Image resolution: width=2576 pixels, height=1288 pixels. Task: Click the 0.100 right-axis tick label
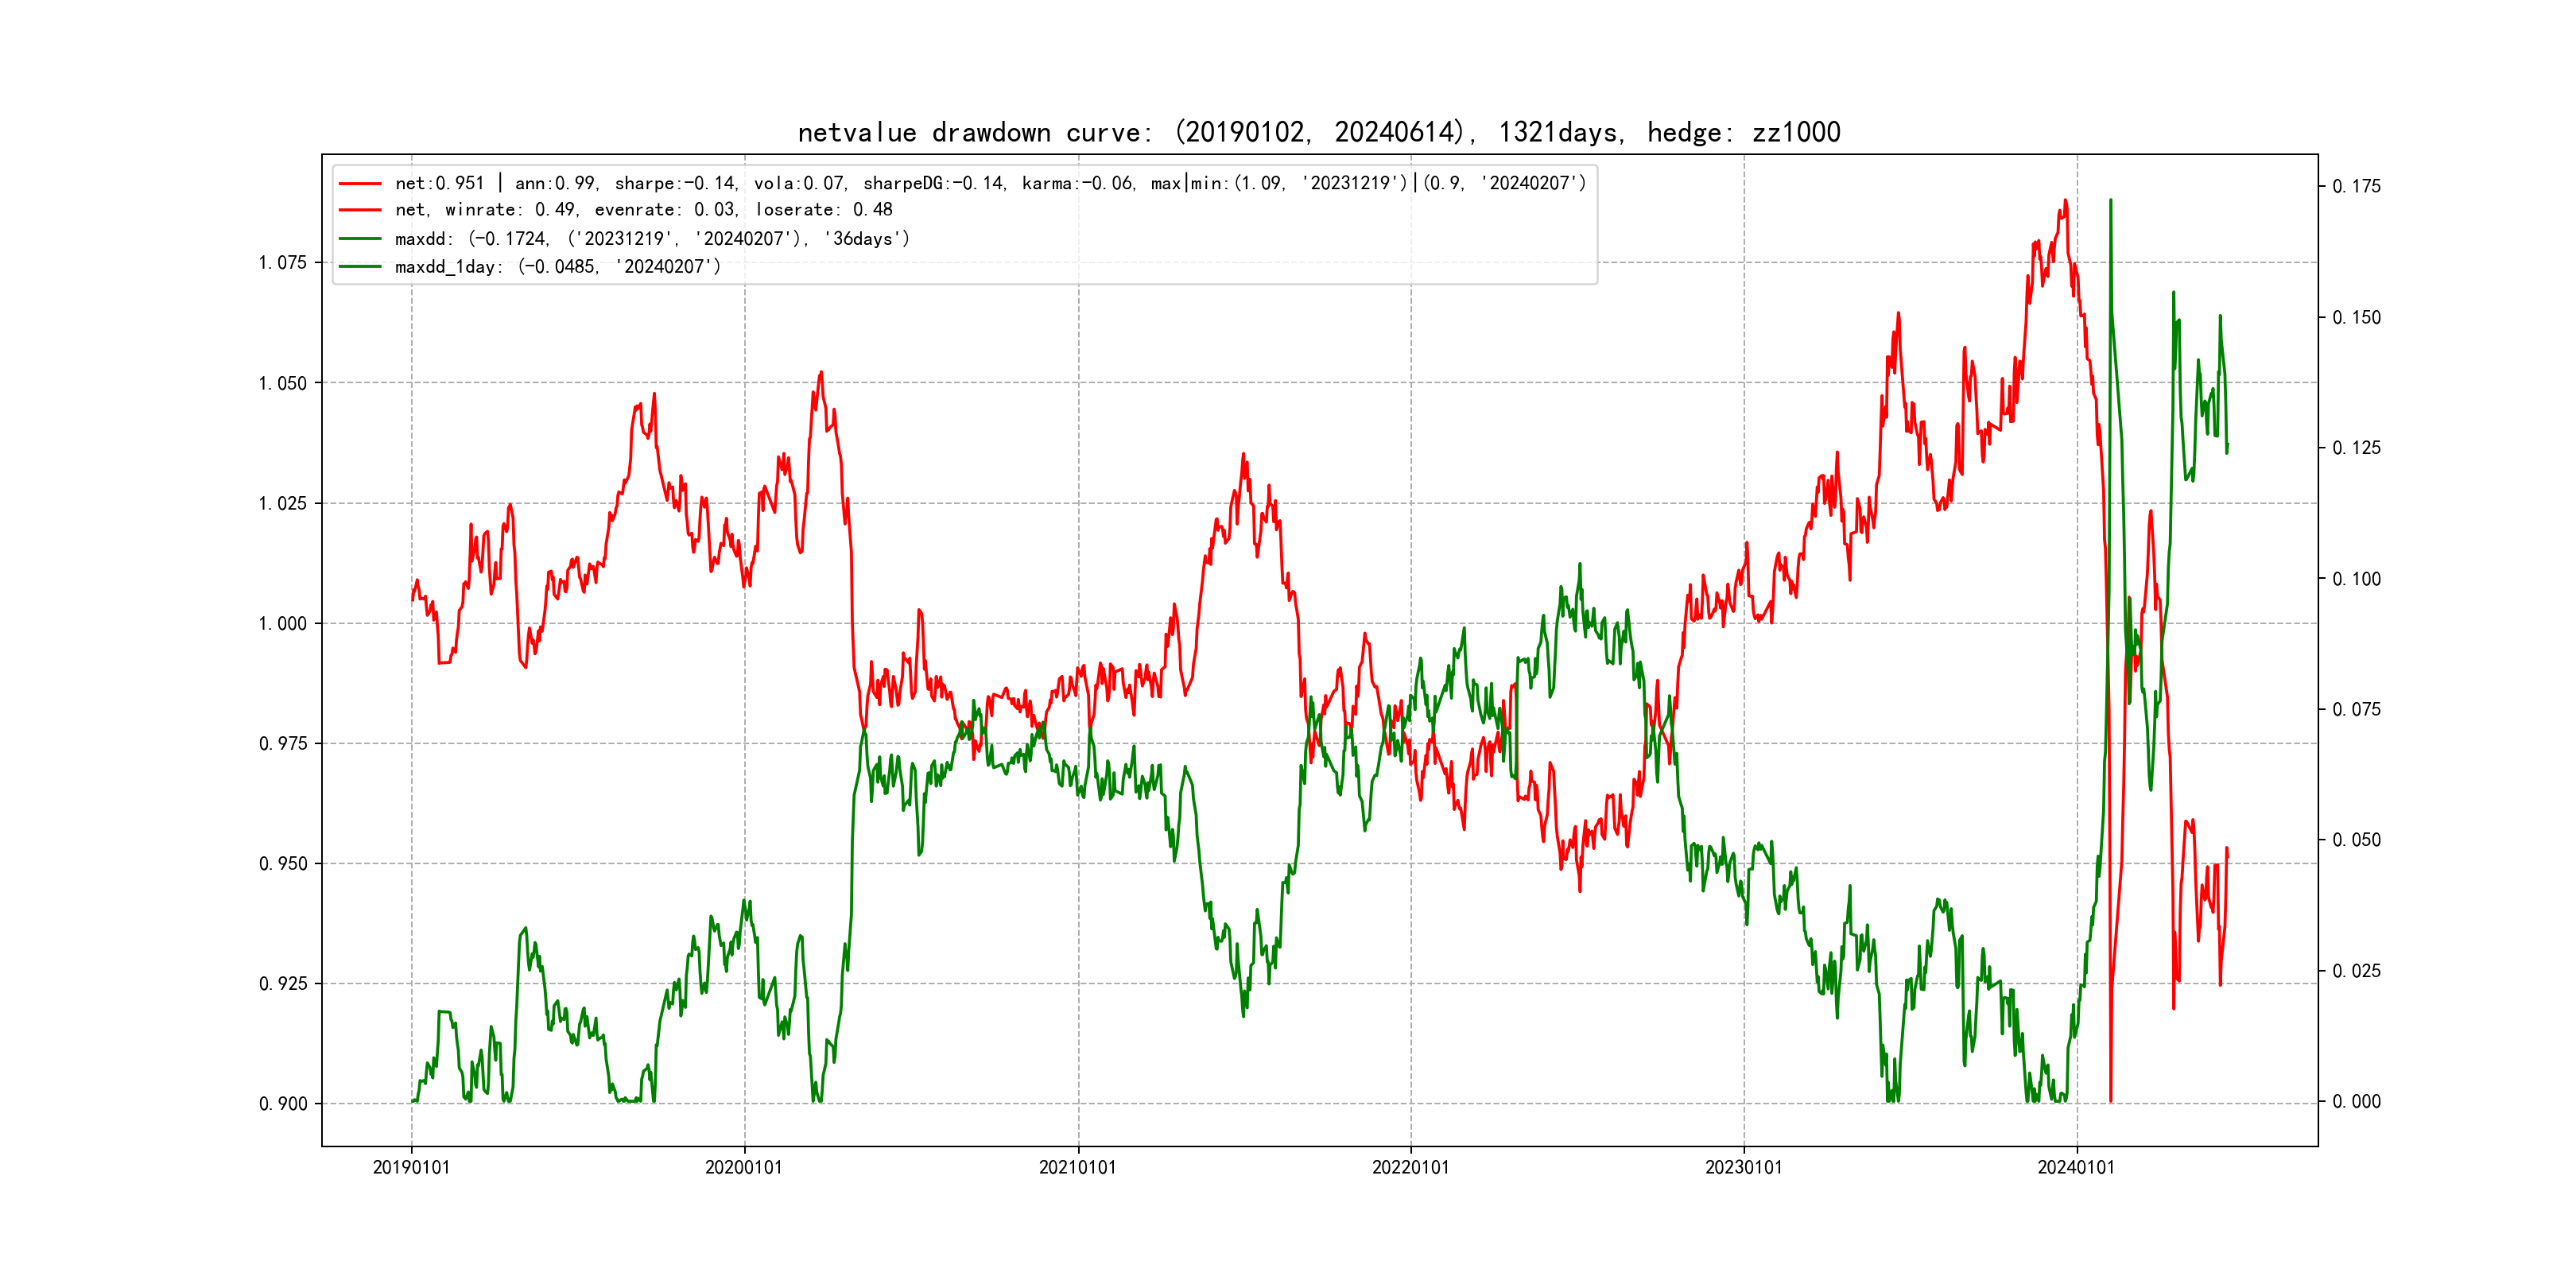click(2356, 579)
